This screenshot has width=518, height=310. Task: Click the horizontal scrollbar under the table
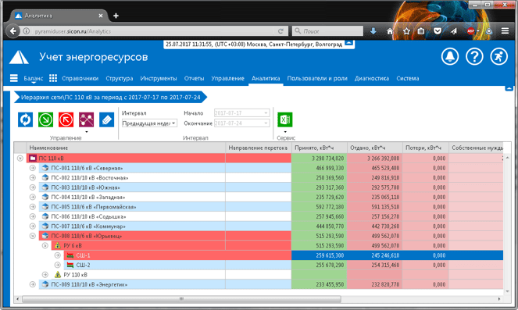coord(180,299)
